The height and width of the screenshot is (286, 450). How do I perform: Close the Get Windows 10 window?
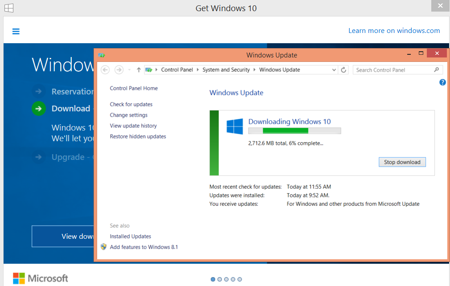tap(440, 6)
